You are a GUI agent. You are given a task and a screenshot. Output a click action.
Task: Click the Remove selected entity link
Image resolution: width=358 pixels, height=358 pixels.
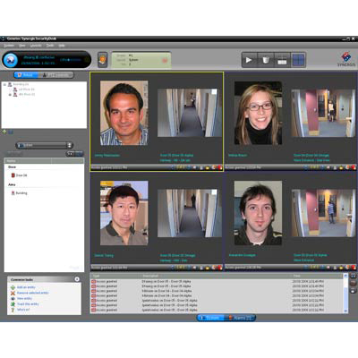[32, 293]
